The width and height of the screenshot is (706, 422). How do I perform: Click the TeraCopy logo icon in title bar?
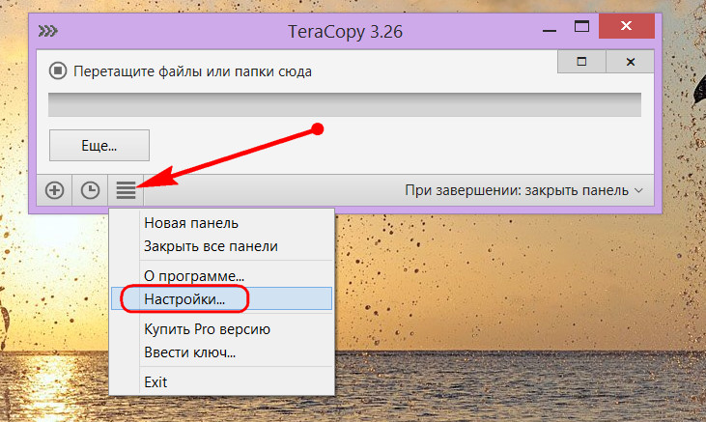[x=48, y=31]
